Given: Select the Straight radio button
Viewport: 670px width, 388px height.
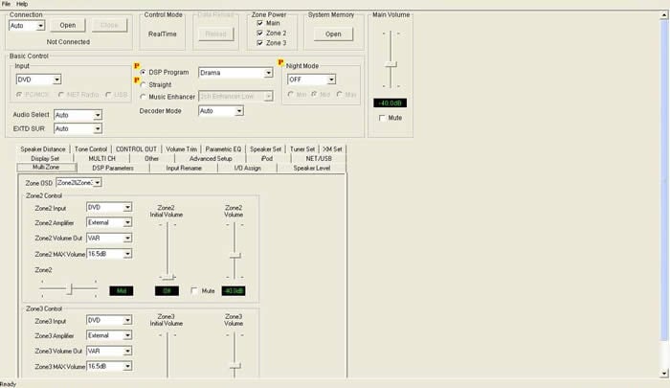Looking at the screenshot, I should 145,84.
